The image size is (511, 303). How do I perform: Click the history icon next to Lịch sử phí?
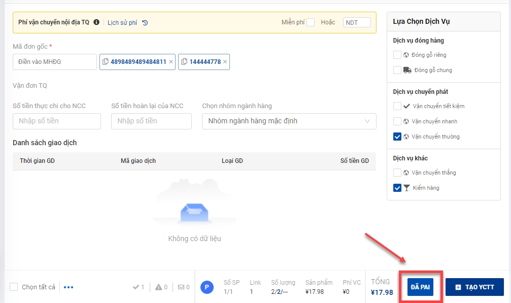(145, 22)
